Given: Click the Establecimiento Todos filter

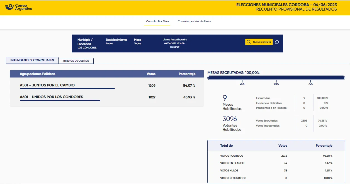Looking at the screenshot, I should click(116, 42).
